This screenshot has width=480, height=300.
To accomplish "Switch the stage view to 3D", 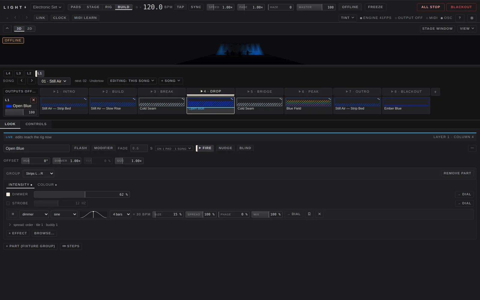I will (19, 29).
